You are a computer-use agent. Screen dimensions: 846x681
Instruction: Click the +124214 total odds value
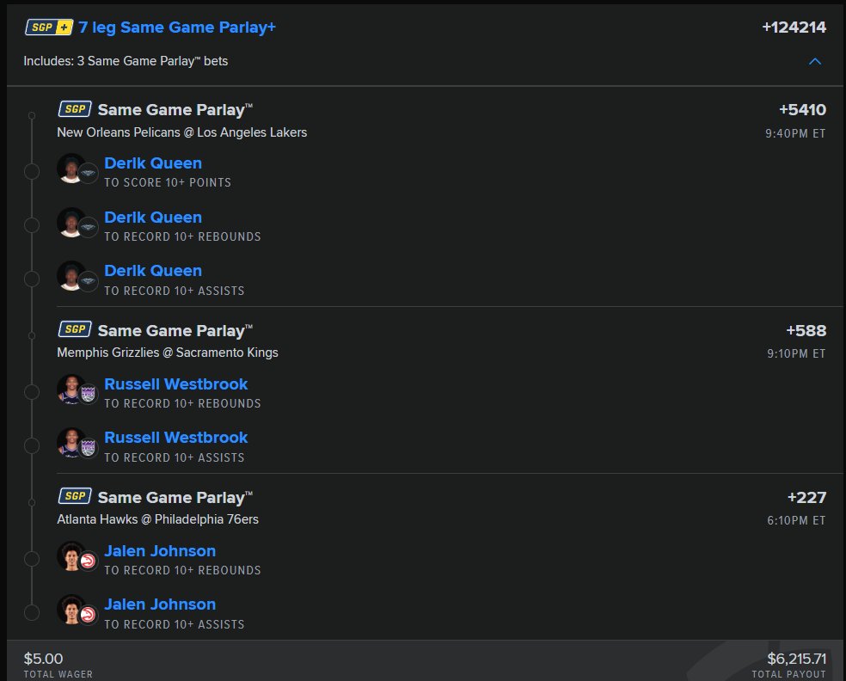(x=794, y=28)
